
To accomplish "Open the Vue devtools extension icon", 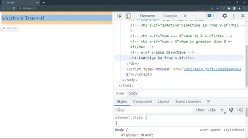I will (224, 8).
